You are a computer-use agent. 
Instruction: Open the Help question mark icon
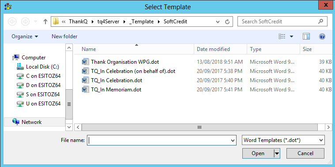point(322,36)
